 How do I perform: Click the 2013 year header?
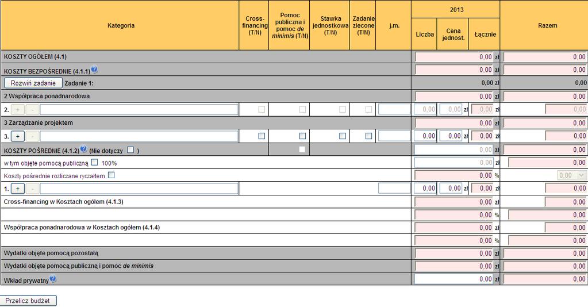(x=456, y=10)
